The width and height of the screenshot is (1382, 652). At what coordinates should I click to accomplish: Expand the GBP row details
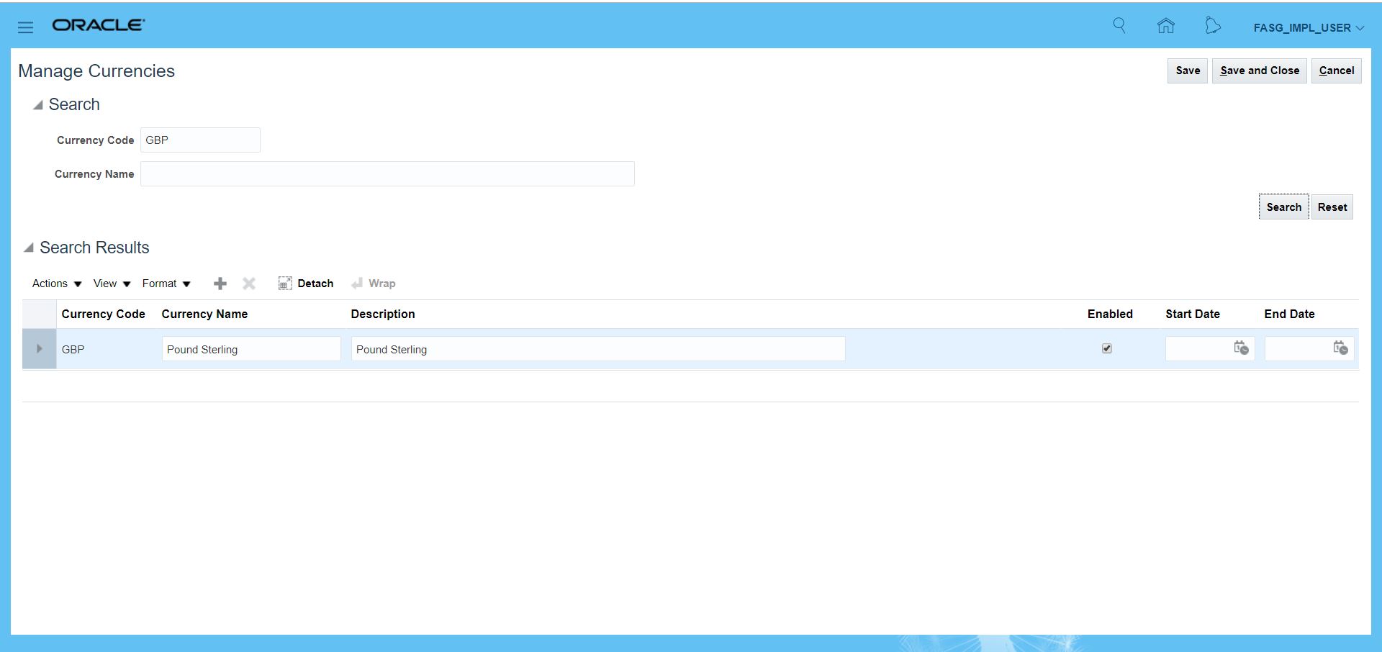(40, 349)
